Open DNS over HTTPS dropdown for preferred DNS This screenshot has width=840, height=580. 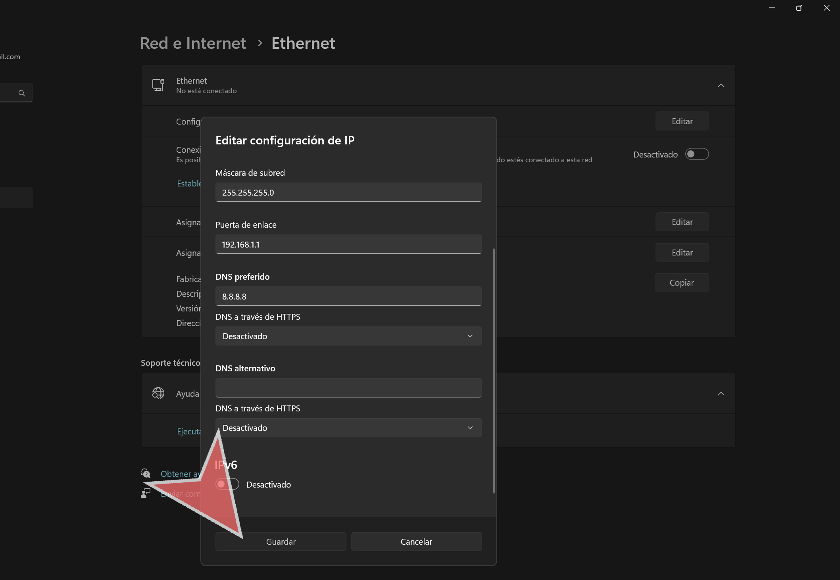pos(348,336)
